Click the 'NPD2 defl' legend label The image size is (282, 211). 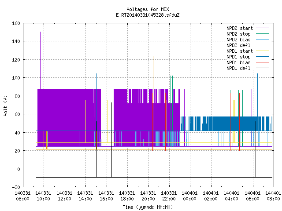pyautogui.click(x=238, y=45)
